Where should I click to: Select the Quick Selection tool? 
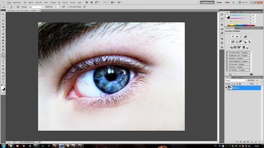click(3, 24)
